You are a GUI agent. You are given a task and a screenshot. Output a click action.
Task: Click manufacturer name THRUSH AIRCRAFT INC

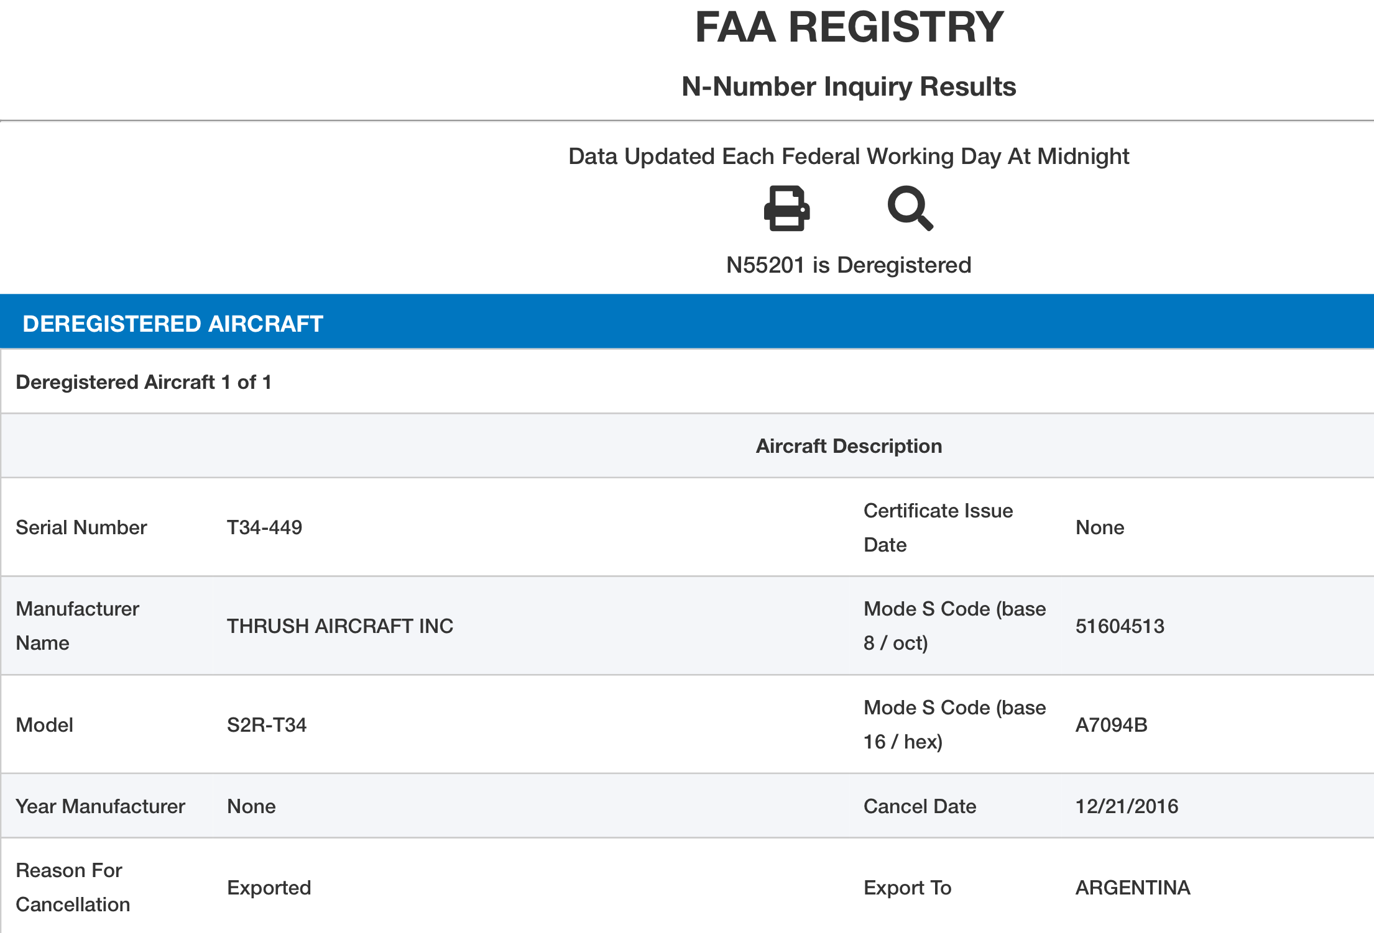click(340, 626)
